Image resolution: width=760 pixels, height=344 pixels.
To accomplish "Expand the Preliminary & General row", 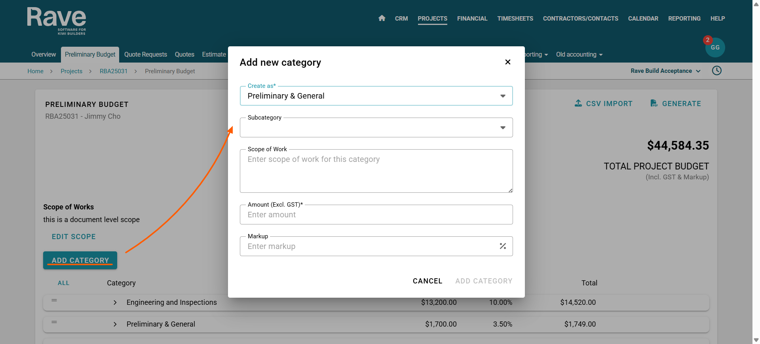I will point(115,324).
